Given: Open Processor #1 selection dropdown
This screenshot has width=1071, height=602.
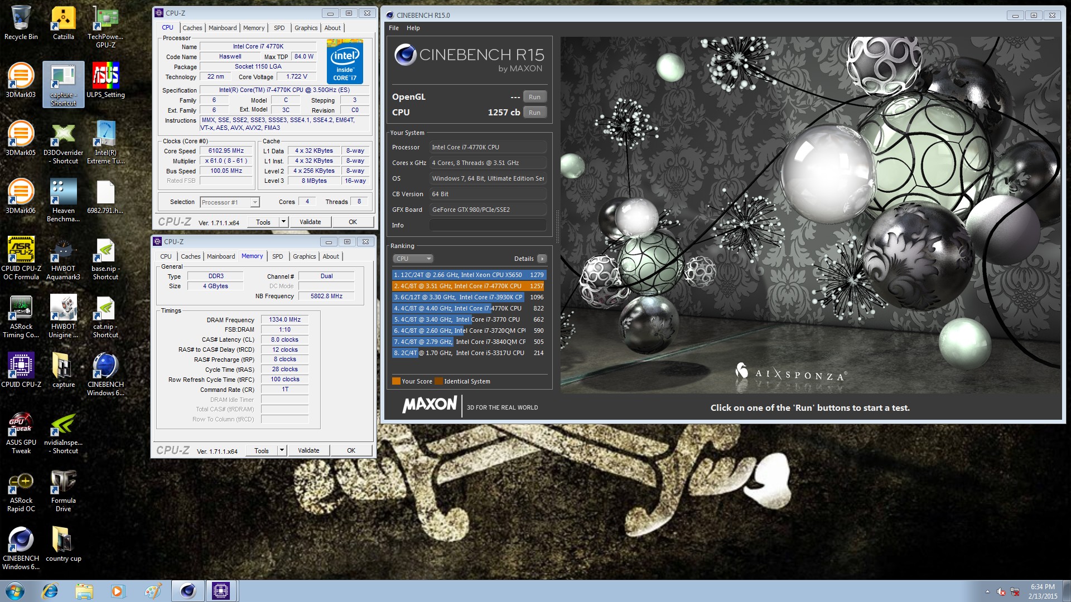Looking at the screenshot, I should (230, 202).
